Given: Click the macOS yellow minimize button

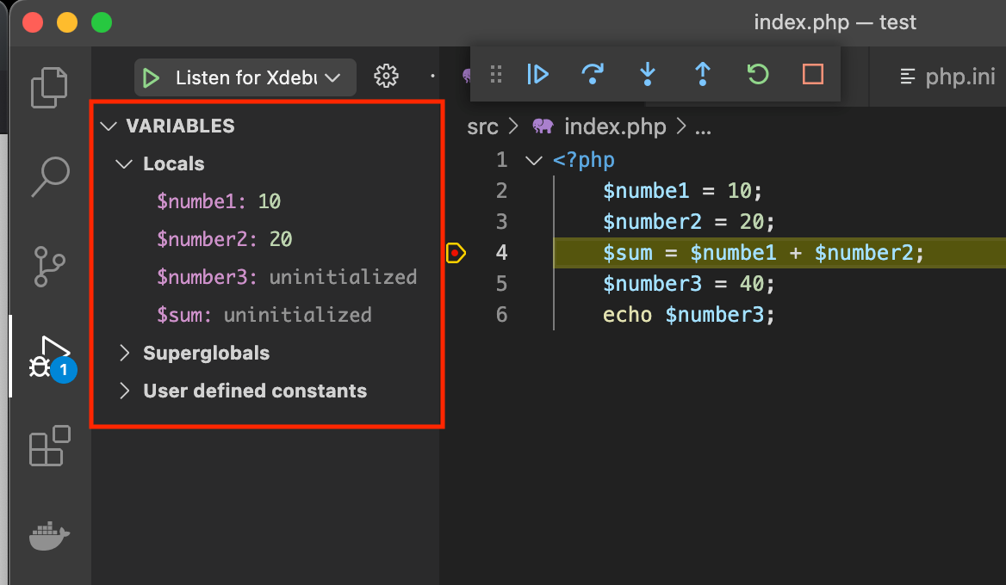Looking at the screenshot, I should click(66, 22).
